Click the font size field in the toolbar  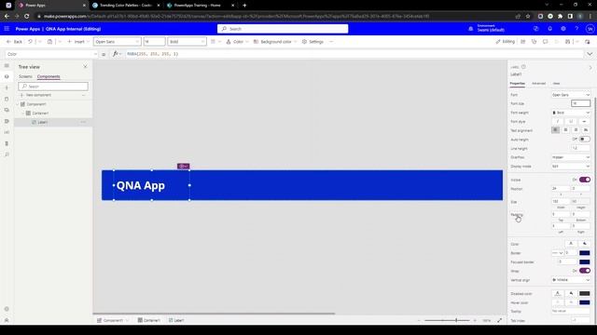pyautogui.click(x=154, y=42)
